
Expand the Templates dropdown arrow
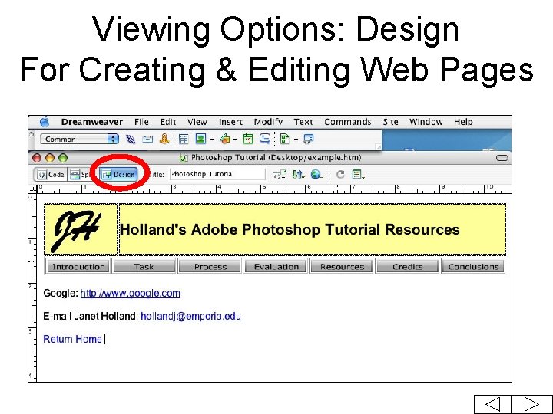click(296, 140)
